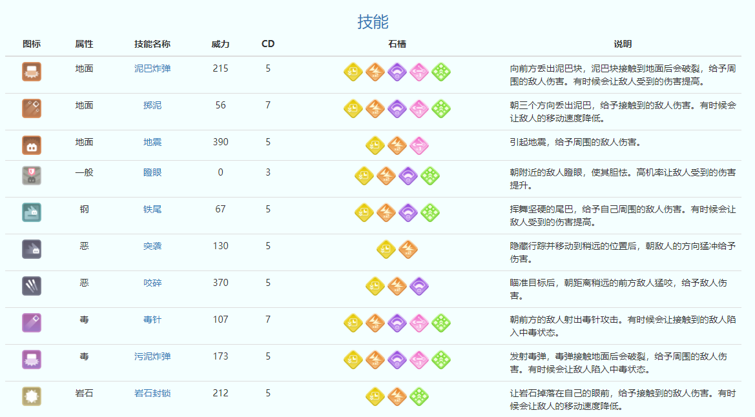
Task: Open the 铁尾 skill link
Action: pos(152,209)
